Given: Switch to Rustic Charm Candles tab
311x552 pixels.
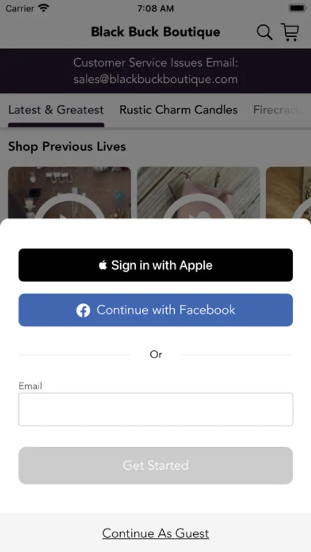Looking at the screenshot, I should pyautogui.click(x=179, y=110).
